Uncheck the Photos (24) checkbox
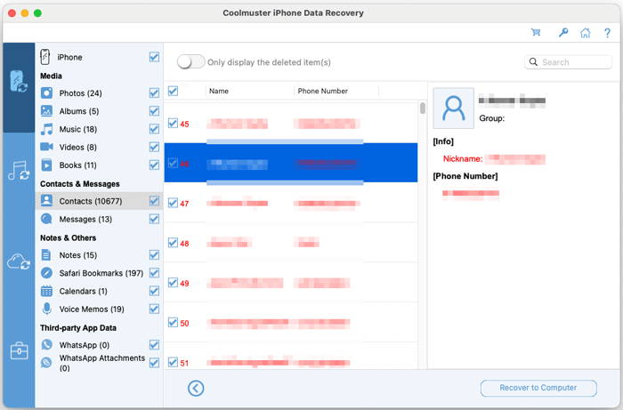Screen dimensions: 623x410 pos(154,92)
